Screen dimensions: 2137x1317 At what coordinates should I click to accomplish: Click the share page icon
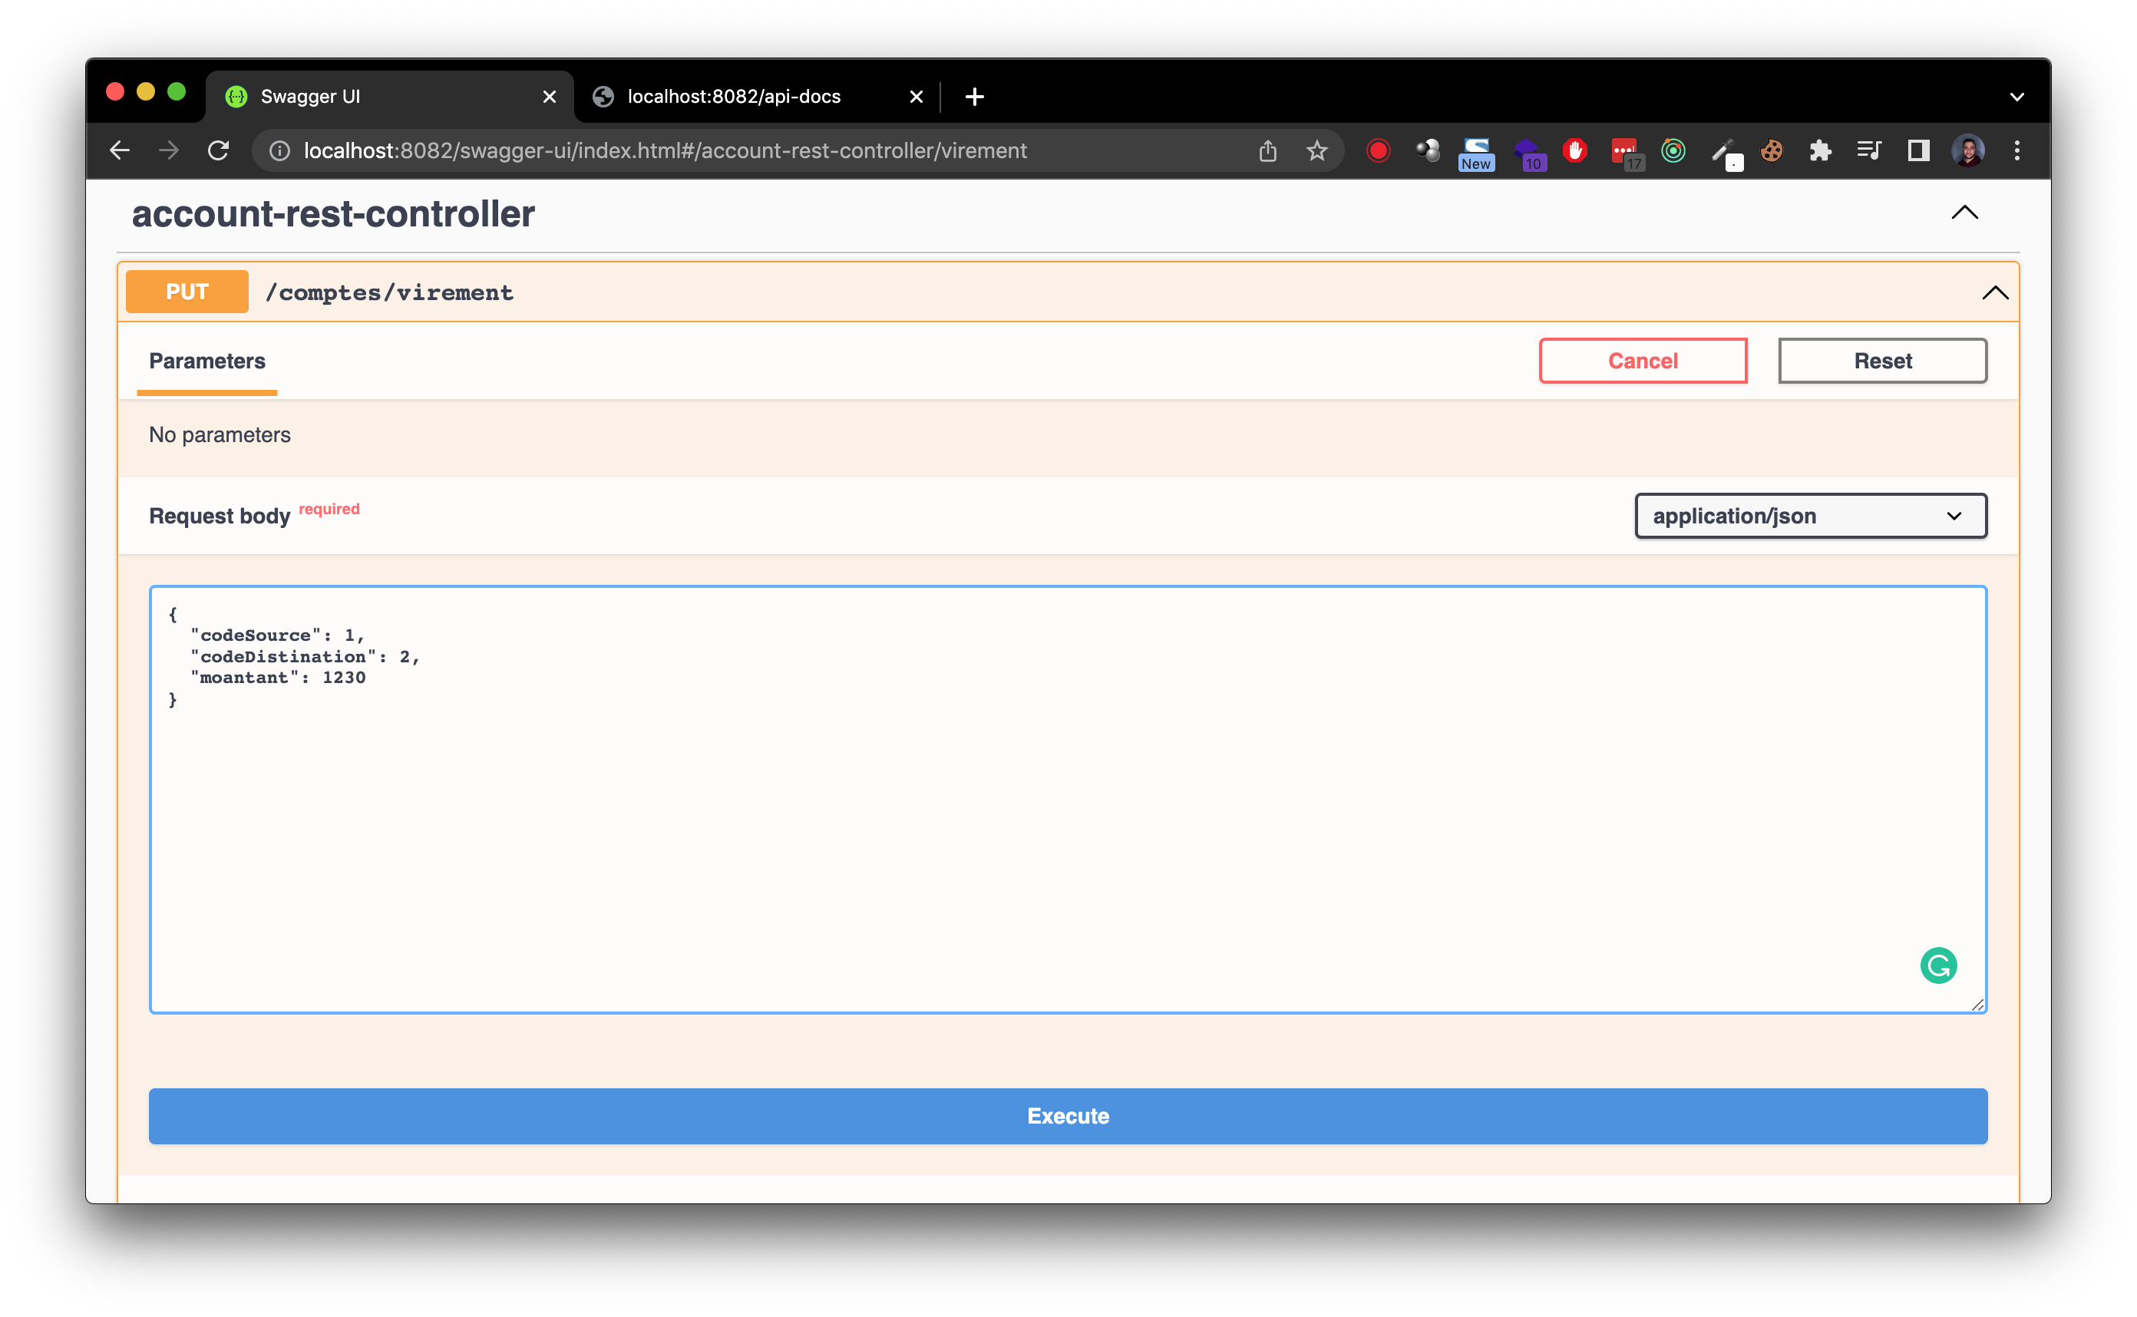point(1267,150)
